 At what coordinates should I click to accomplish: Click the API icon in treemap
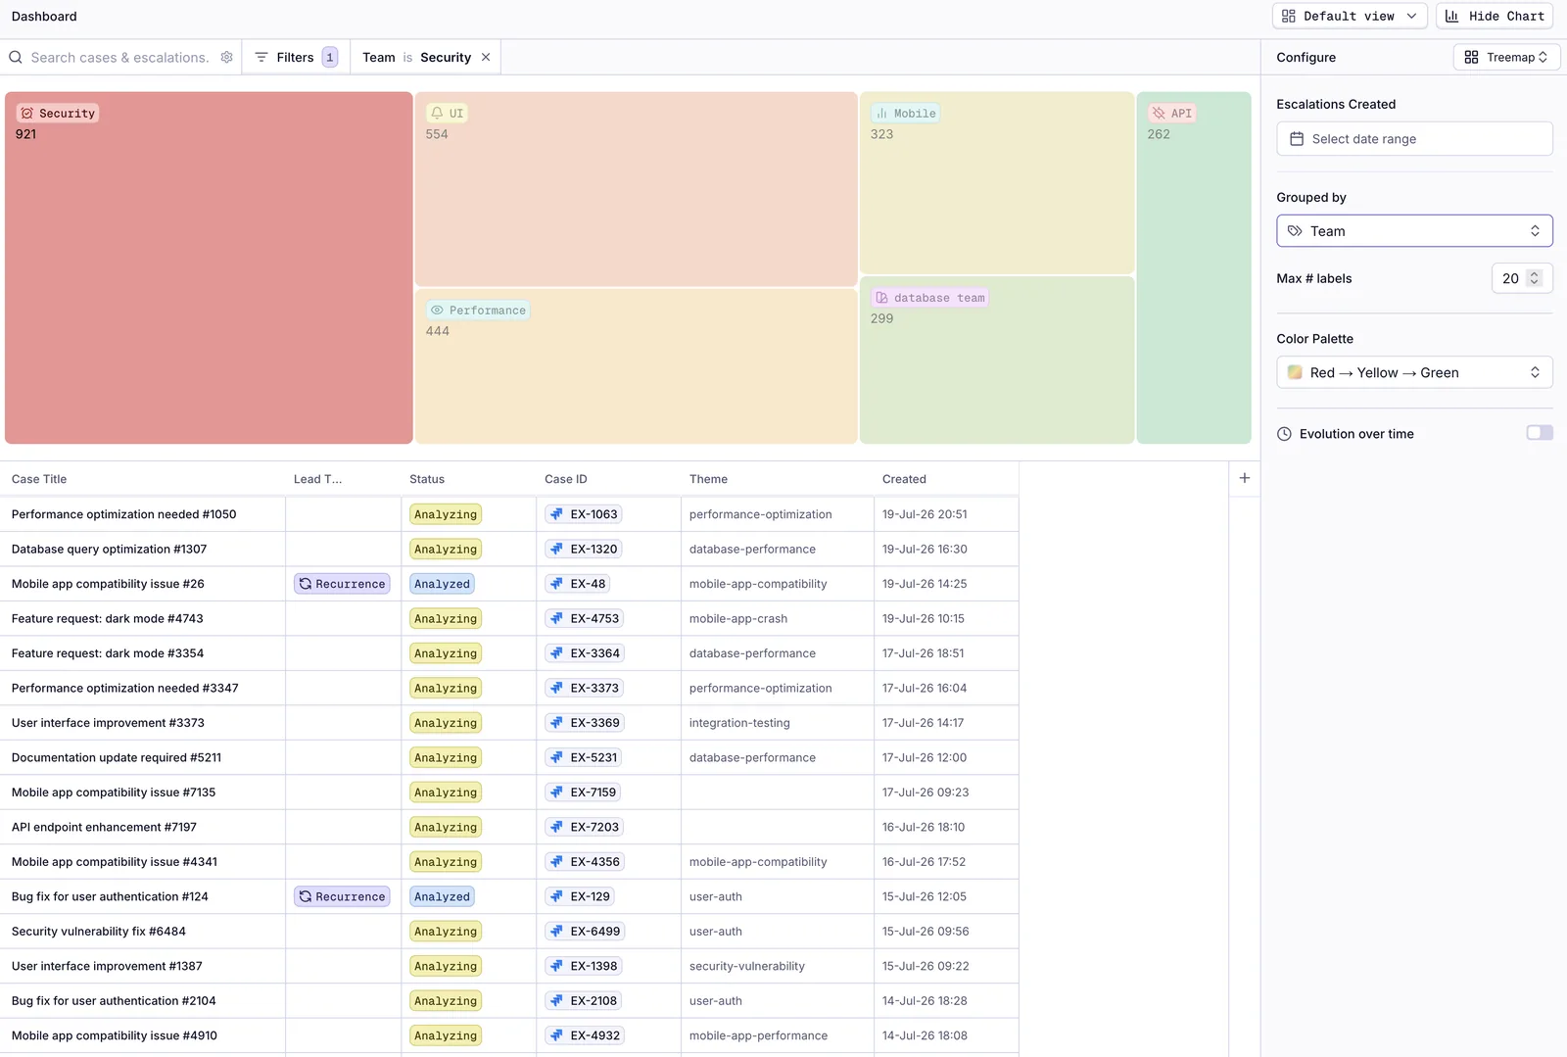point(1159,114)
